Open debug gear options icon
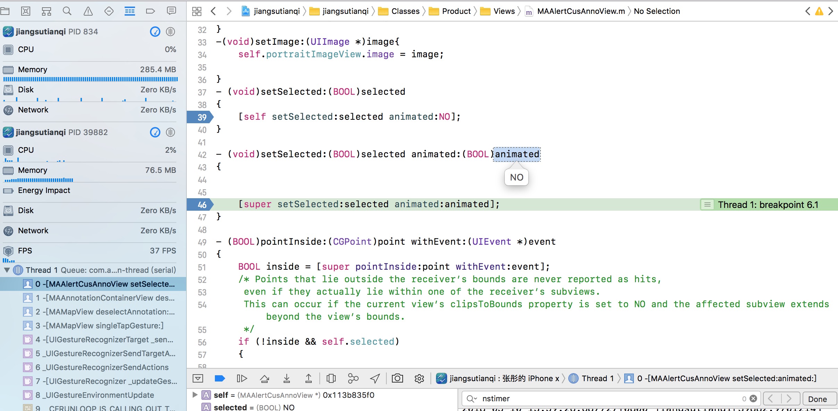 tap(419, 378)
